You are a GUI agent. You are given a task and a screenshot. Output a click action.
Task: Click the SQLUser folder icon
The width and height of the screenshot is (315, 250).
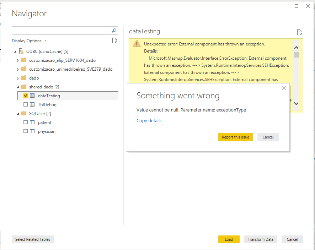click(x=23, y=113)
